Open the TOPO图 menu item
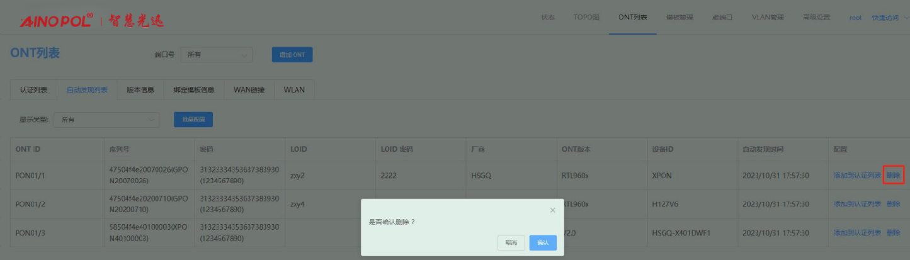This screenshot has width=910, height=260. coord(586,18)
